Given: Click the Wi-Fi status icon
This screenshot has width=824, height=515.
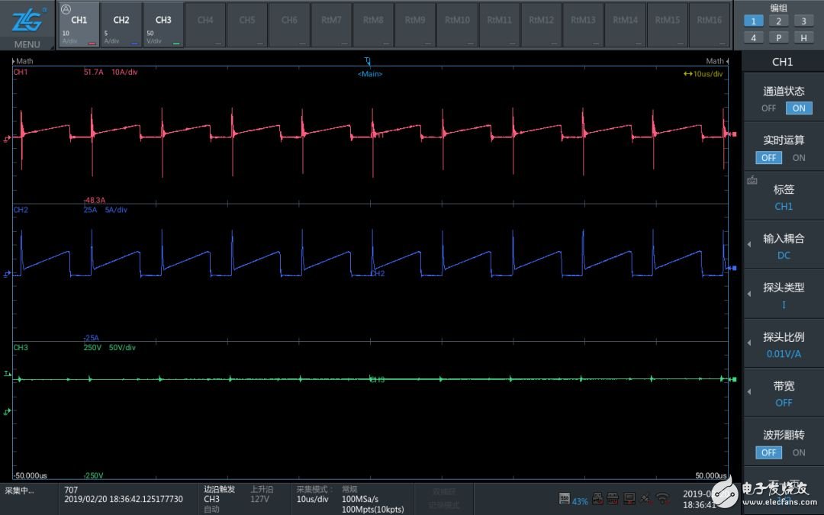Looking at the screenshot, I should 662,499.
